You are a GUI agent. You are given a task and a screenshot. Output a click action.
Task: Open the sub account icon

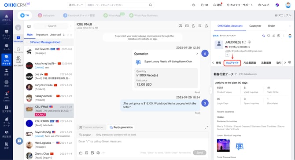[x=18, y=61]
